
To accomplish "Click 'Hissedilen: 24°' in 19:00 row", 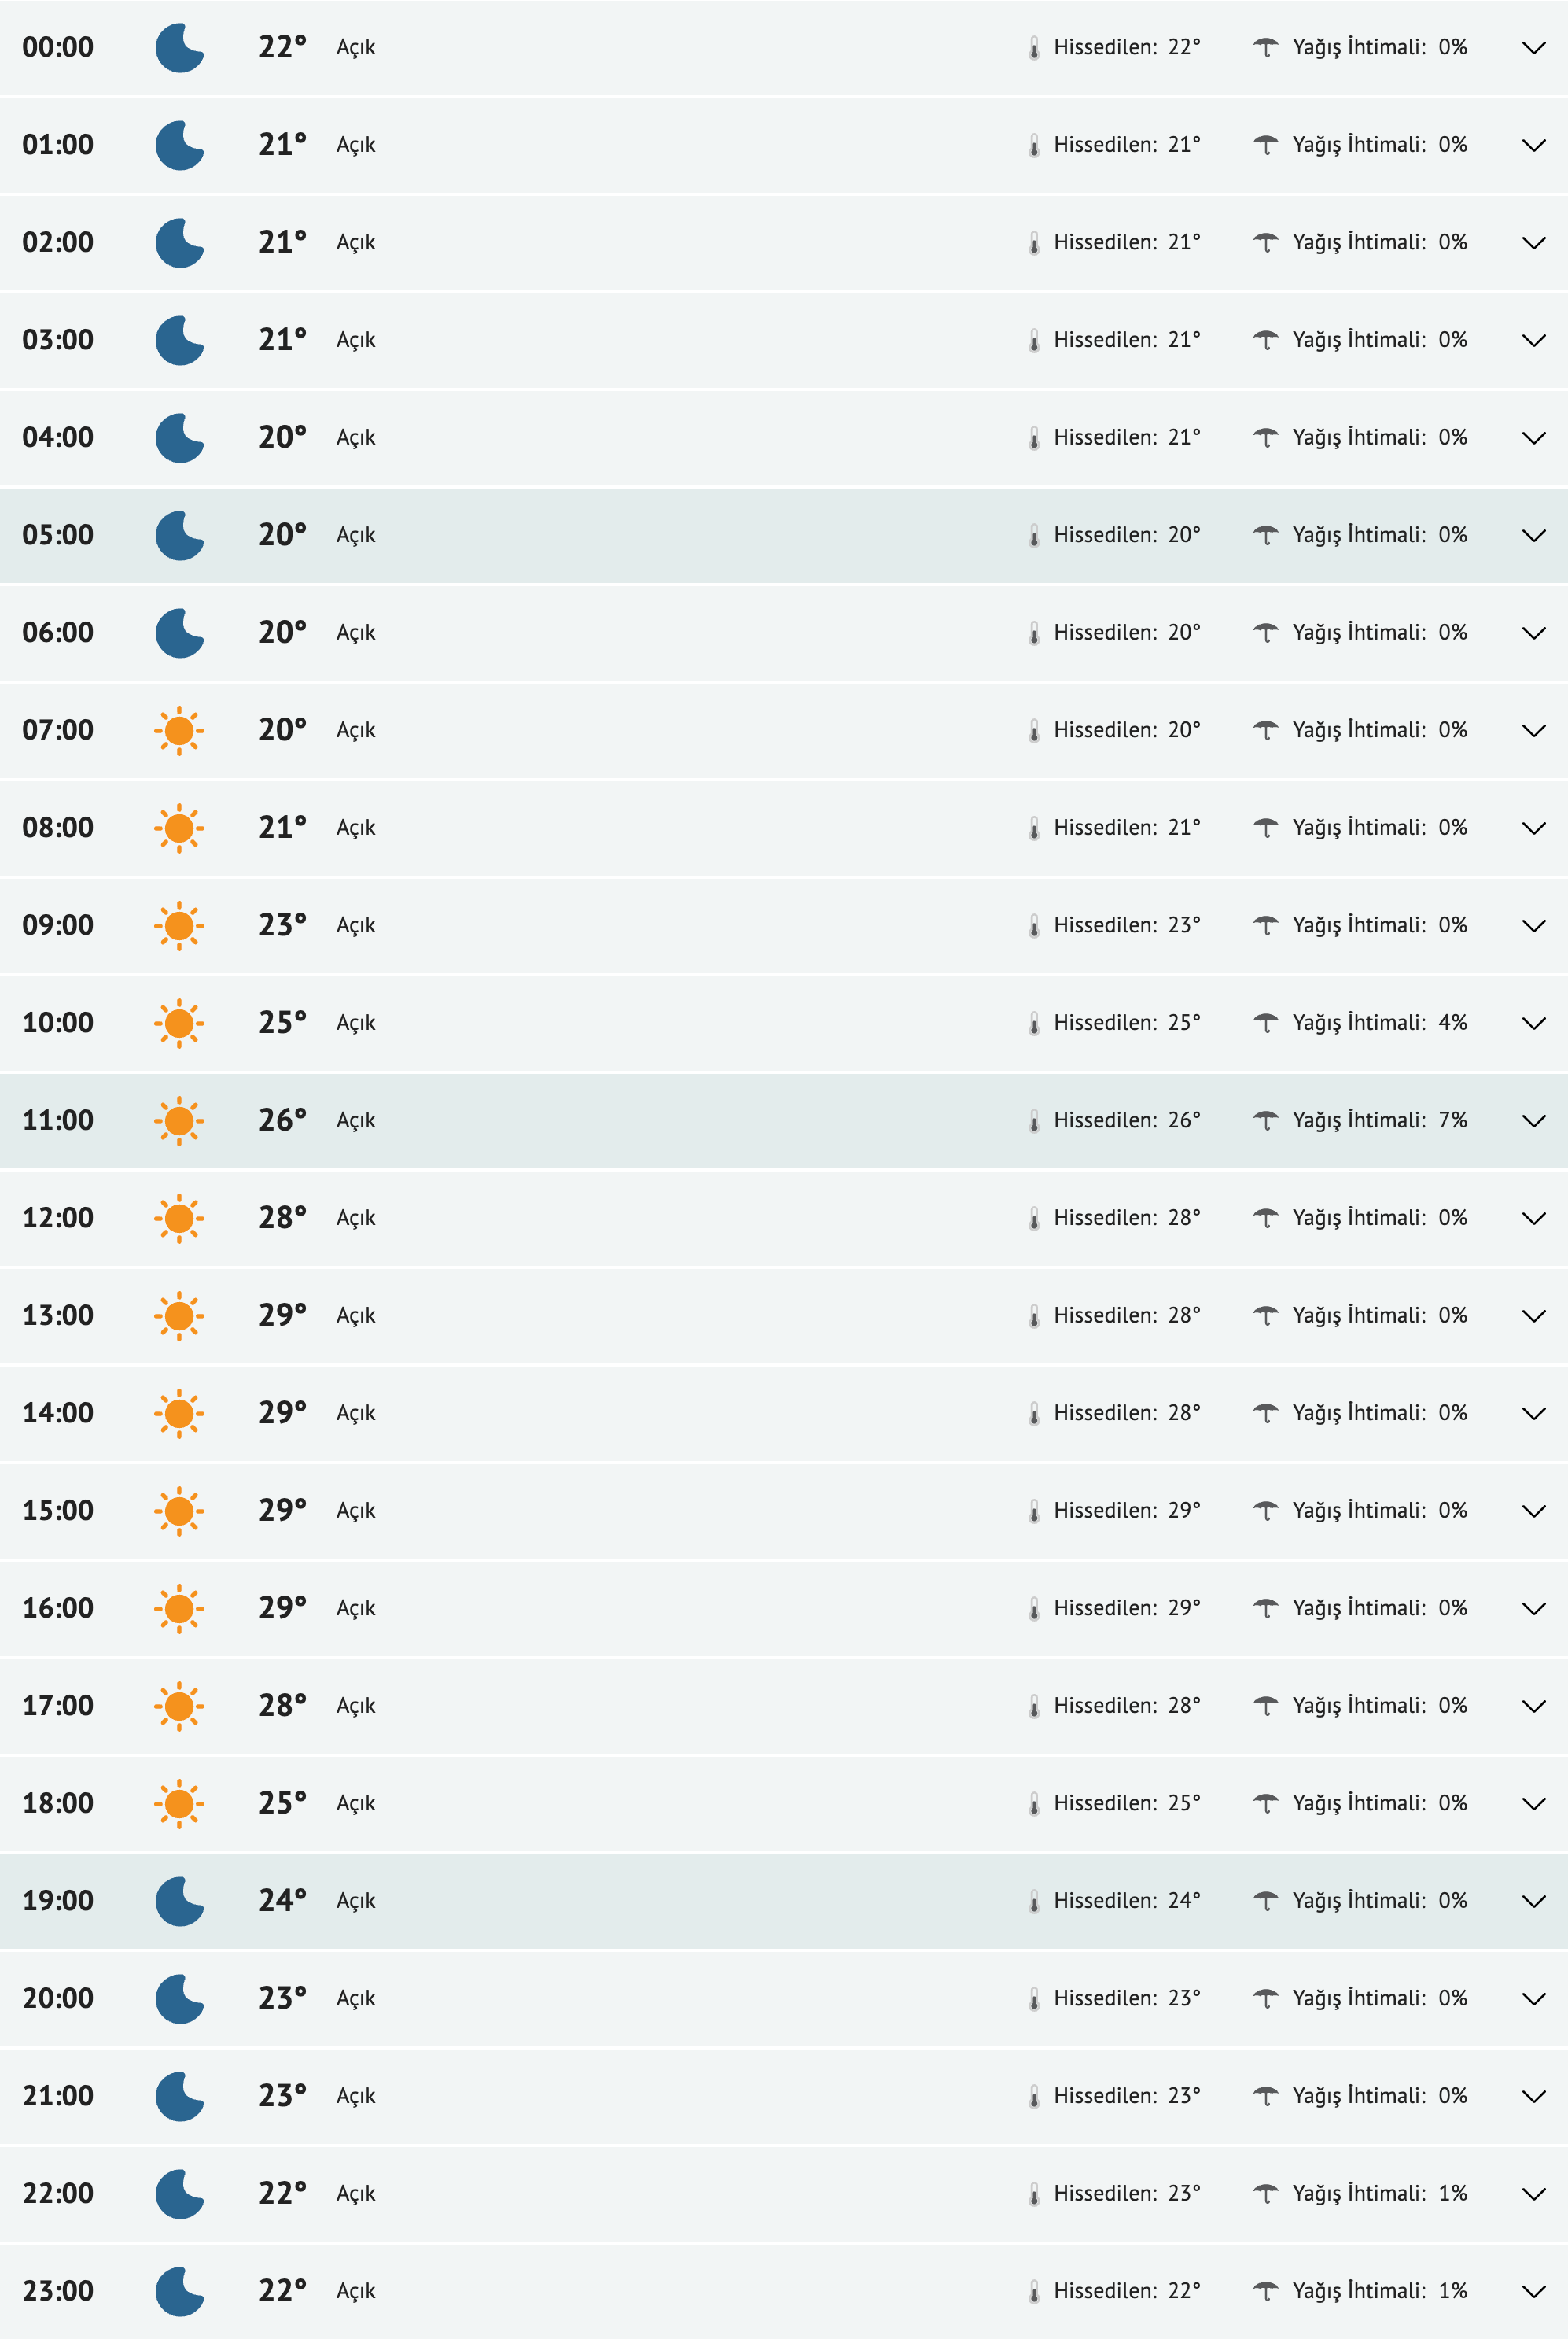I will (1126, 1901).
